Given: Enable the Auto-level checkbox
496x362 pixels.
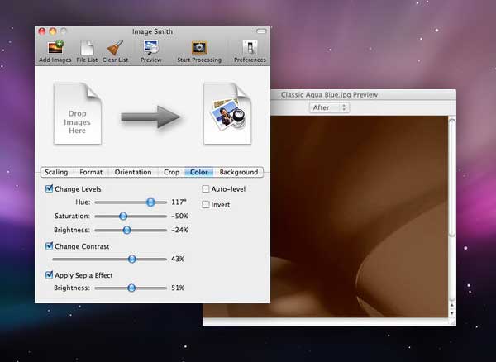Looking at the screenshot, I should point(206,188).
